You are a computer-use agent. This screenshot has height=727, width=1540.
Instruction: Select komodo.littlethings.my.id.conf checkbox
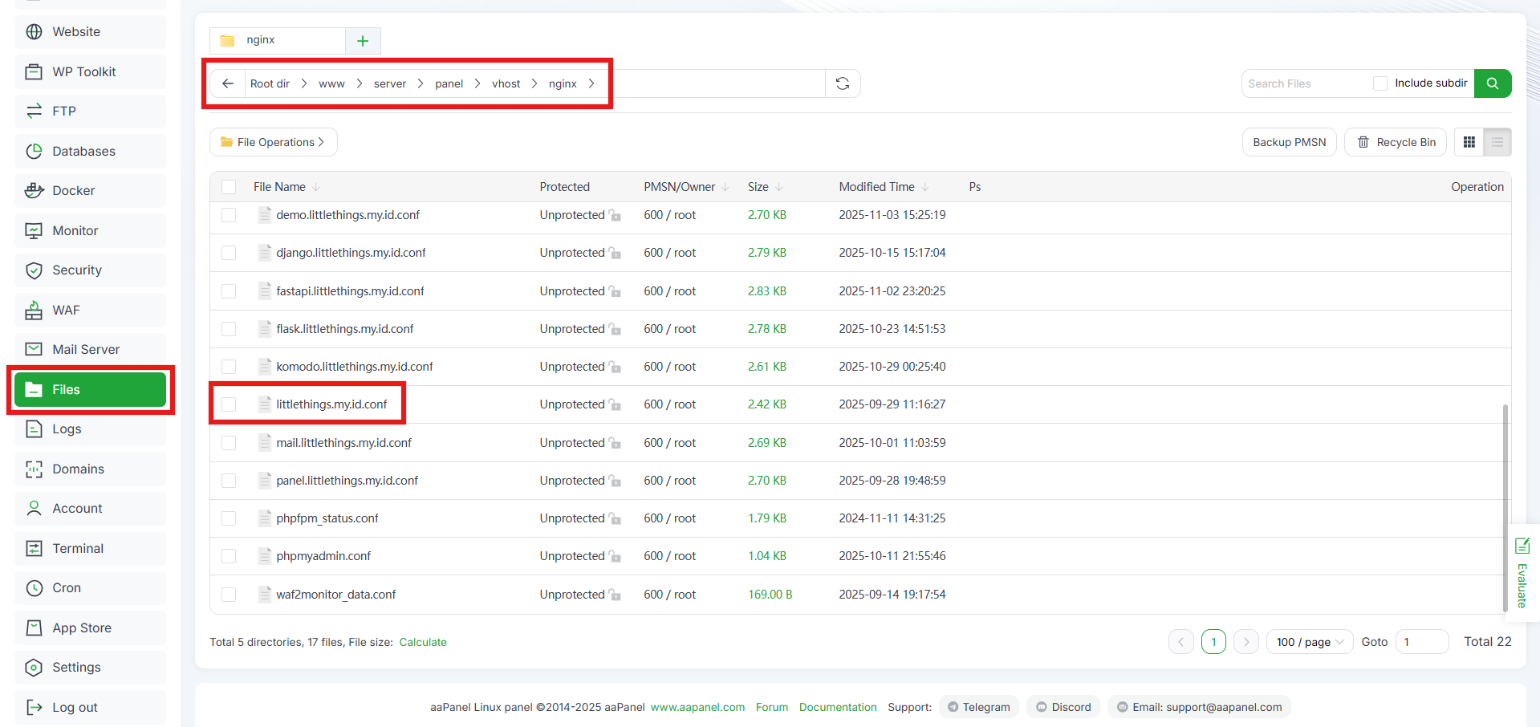pos(229,367)
